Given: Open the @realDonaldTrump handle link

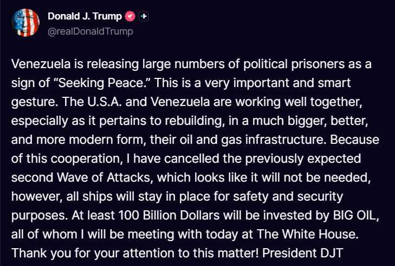Looking at the screenshot, I should (x=90, y=31).
